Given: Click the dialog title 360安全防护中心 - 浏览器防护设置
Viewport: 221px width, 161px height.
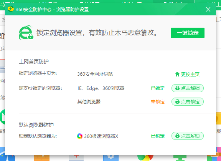Looking at the screenshot, I should tap(52, 10).
